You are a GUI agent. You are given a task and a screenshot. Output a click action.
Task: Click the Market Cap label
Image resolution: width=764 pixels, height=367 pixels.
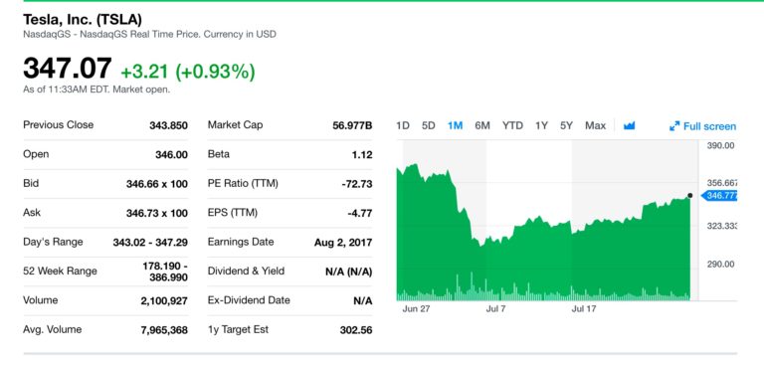click(x=236, y=124)
